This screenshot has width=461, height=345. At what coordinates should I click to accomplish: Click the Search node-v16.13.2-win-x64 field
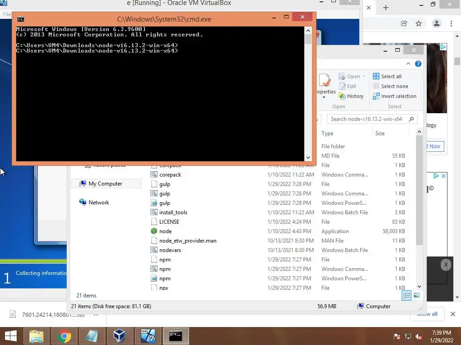372,119
